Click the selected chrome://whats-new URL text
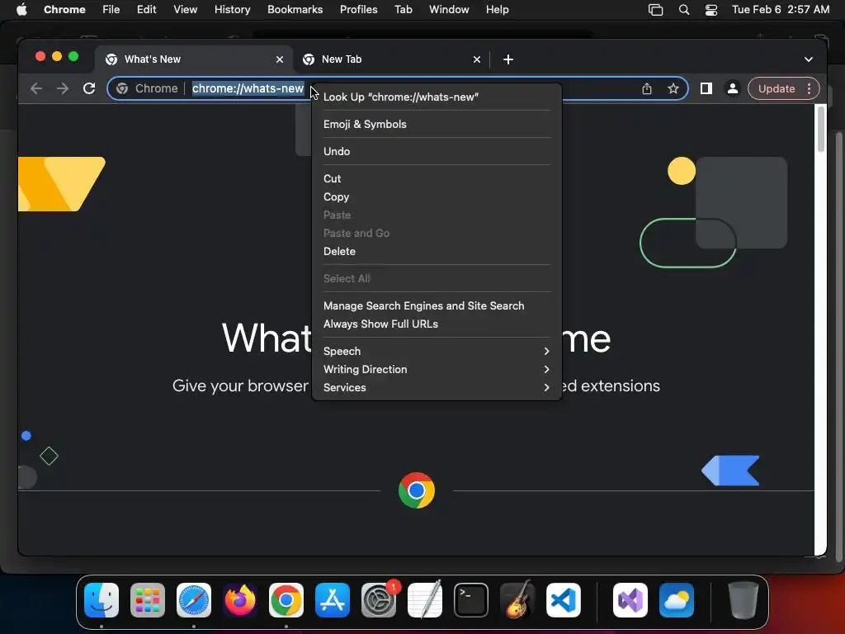This screenshot has height=634, width=845. (248, 88)
